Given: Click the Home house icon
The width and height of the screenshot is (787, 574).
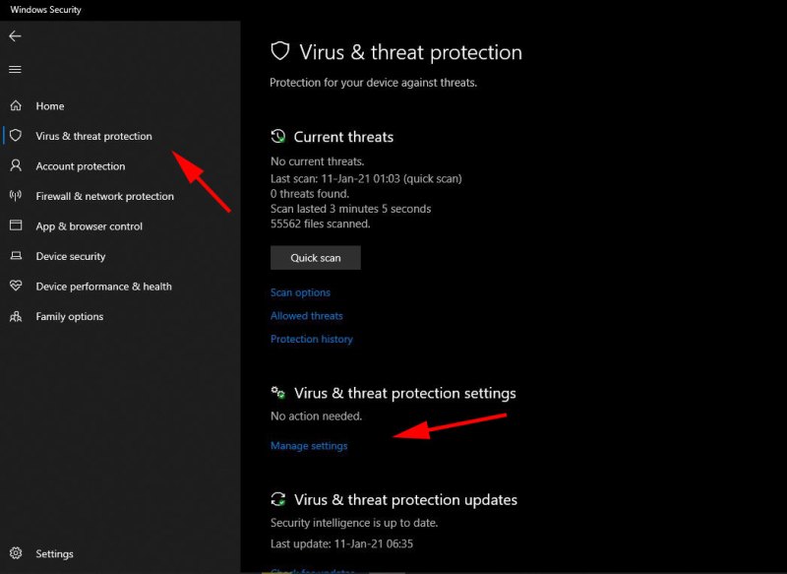Looking at the screenshot, I should tap(16, 105).
